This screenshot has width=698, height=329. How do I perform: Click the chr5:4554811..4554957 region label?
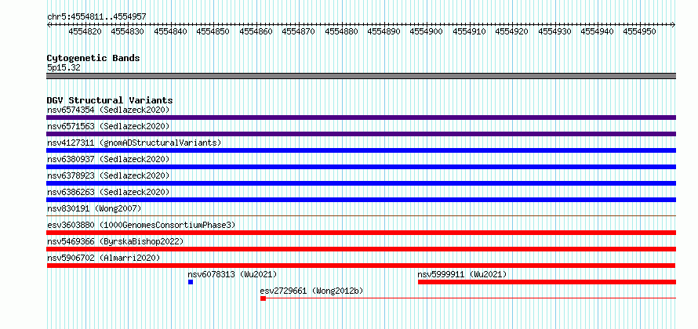coord(96,17)
